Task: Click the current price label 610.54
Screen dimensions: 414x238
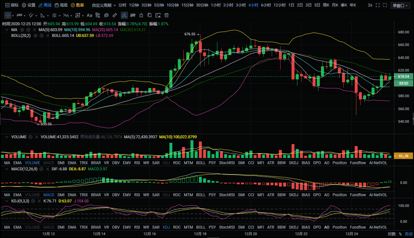Action: click(x=403, y=77)
